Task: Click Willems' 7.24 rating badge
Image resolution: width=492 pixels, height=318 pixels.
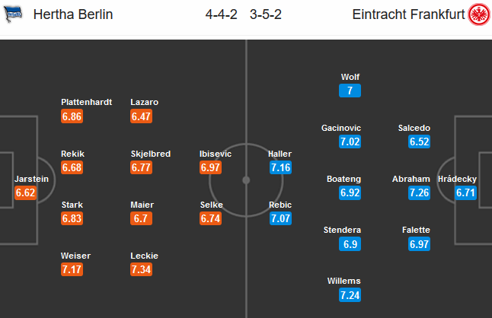Action: (x=351, y=296)
